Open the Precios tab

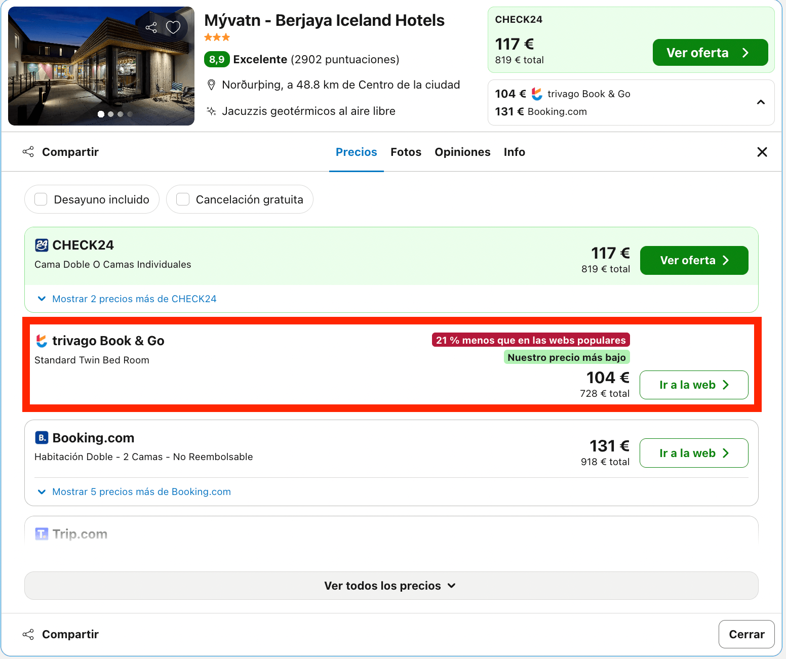pos(357,152)
